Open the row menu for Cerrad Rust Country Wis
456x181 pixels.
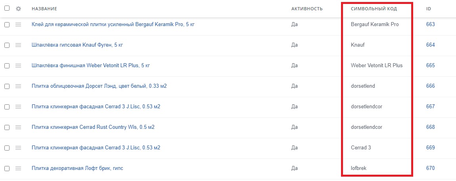tap(18, 127)
